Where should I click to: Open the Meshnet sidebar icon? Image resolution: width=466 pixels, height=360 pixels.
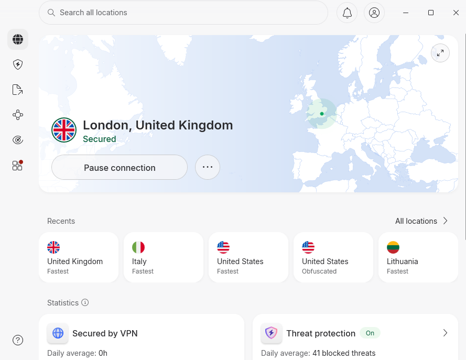tap(18, 115)
